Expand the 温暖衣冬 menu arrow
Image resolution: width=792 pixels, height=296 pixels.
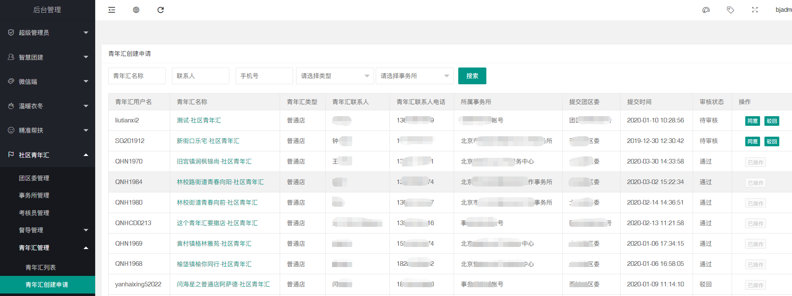tap(86, 106)
